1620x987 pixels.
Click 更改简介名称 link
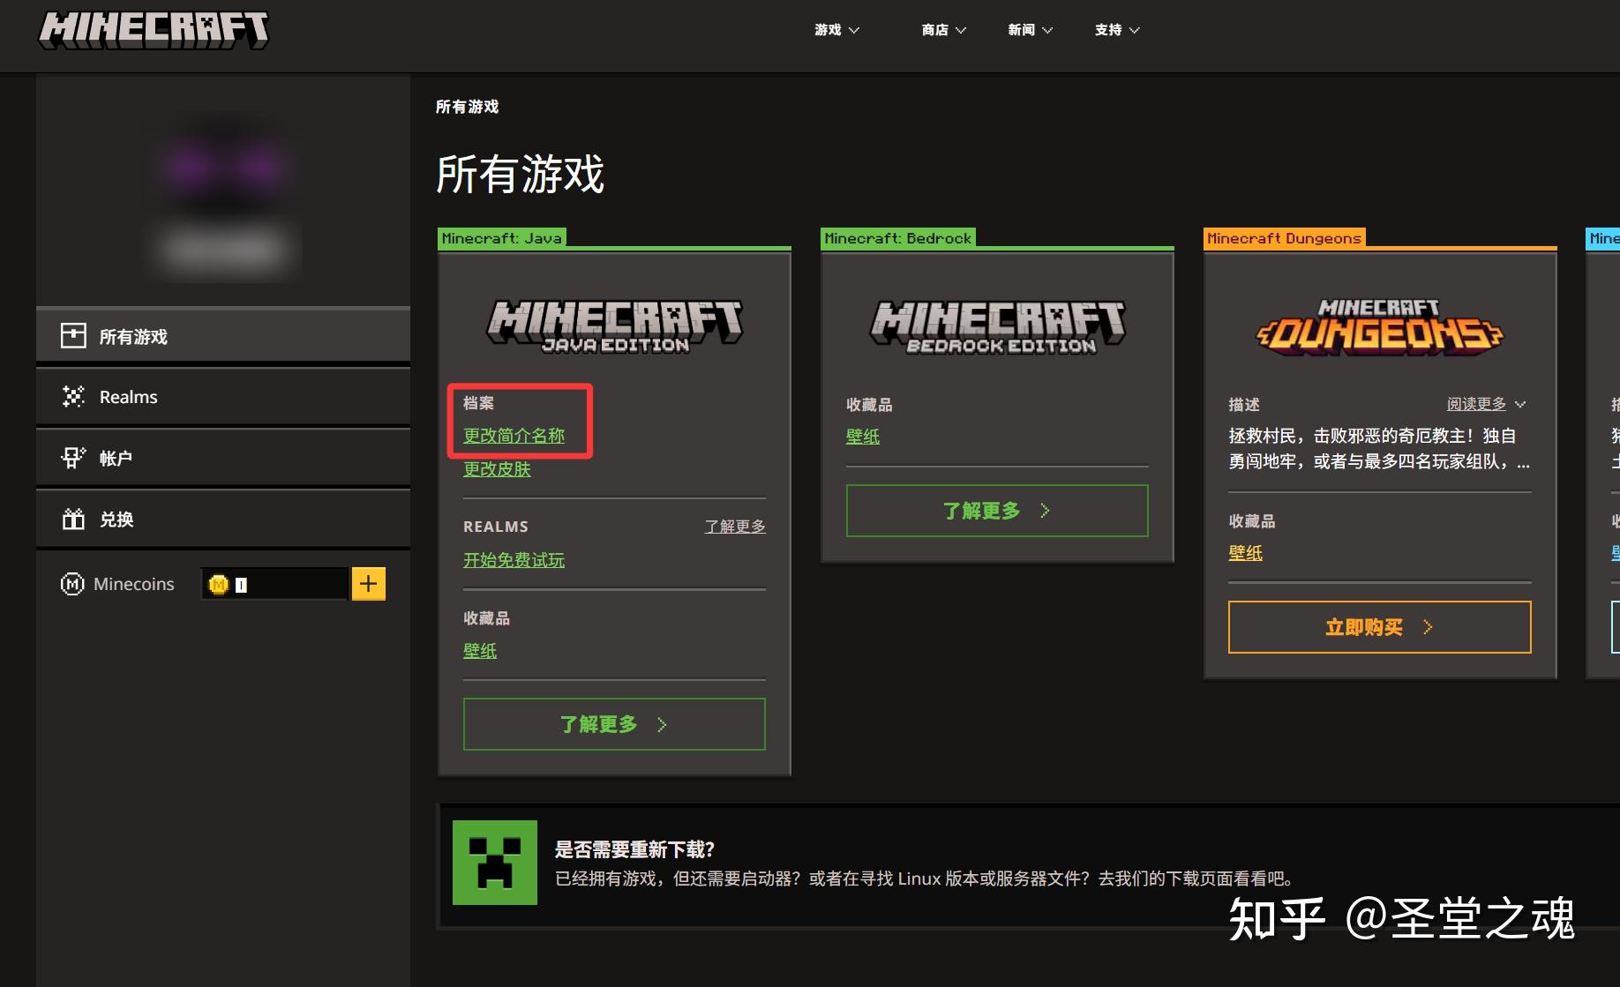(x=514, y=436)
